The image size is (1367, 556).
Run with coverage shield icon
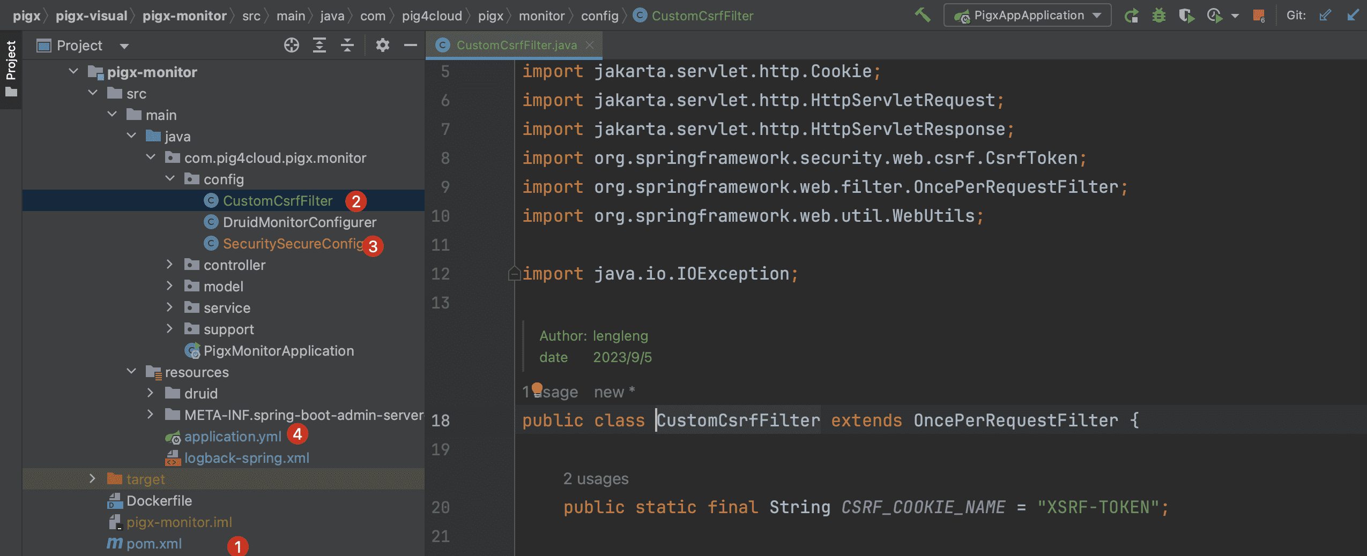(1186, 16)
